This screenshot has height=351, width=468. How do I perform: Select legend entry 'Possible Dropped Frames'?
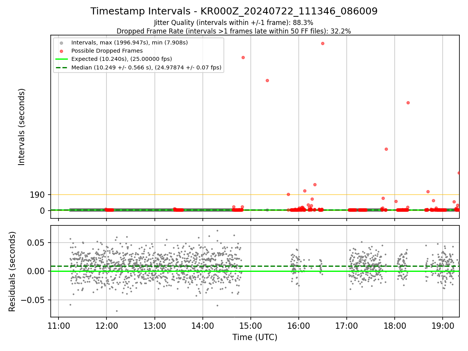click(107, 51)
